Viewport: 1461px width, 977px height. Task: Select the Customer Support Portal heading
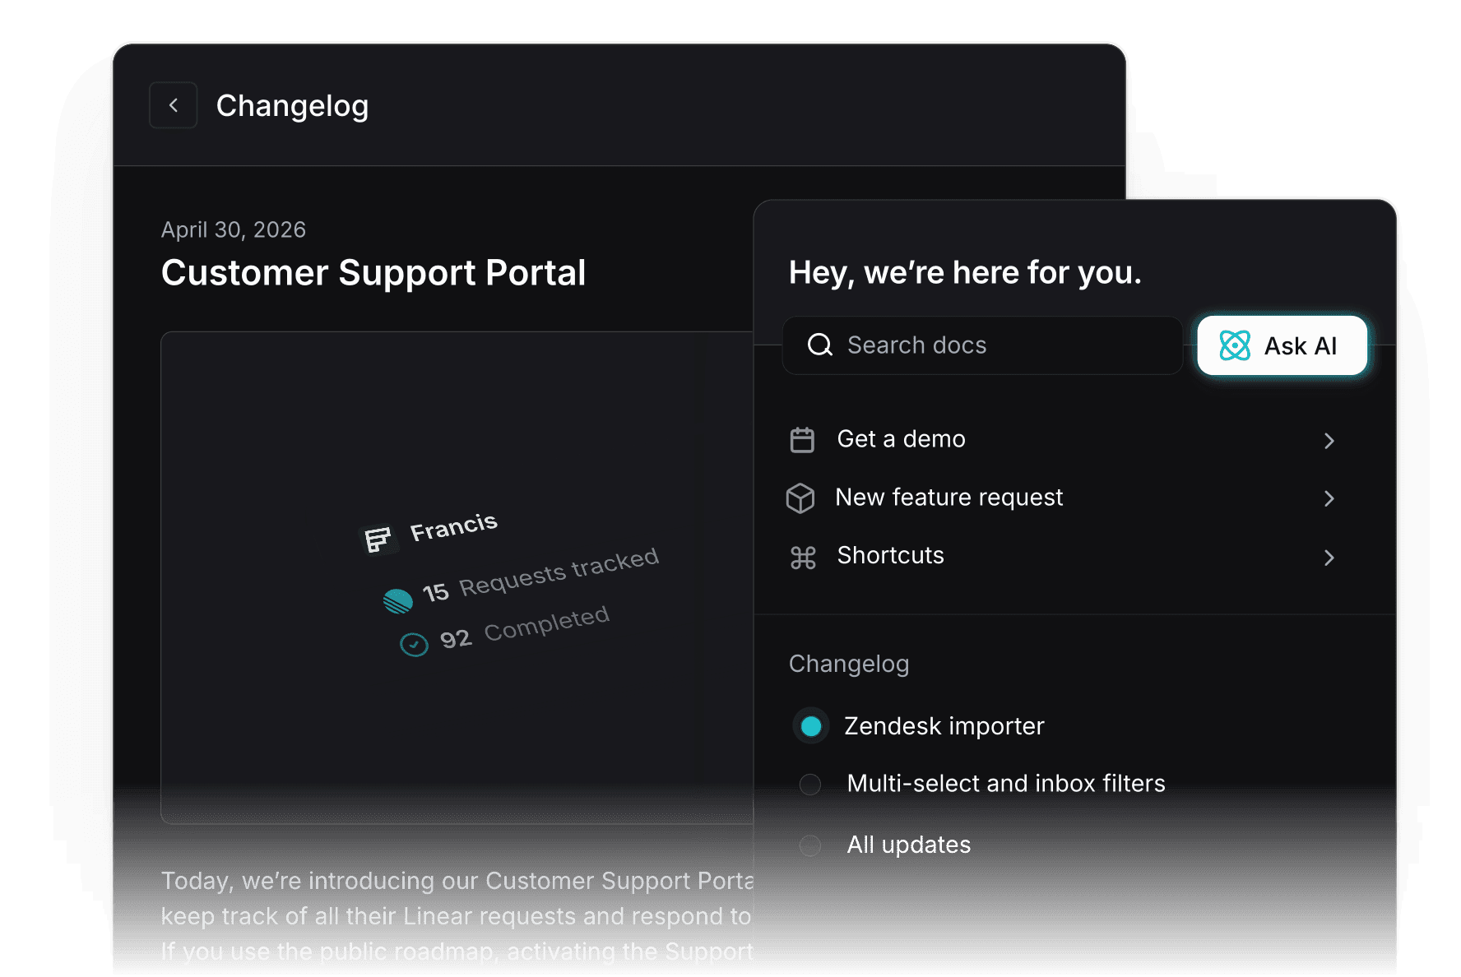click(x=373, y=272)
